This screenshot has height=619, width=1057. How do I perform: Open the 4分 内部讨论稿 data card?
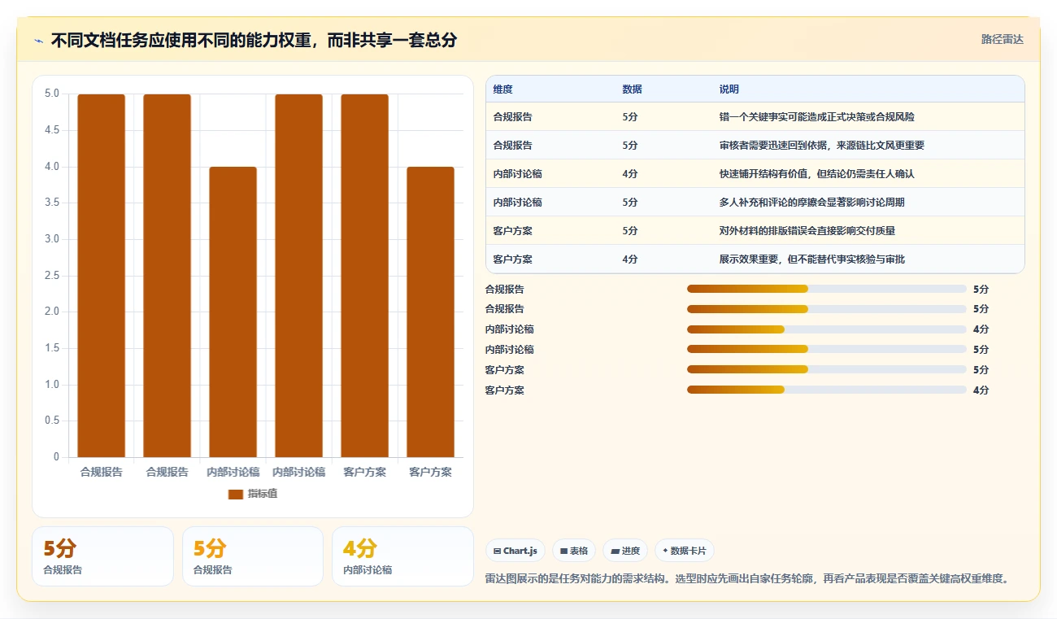tap(402, 556)
